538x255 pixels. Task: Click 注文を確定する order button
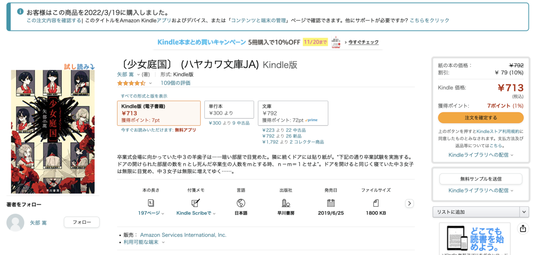(481, 118)
